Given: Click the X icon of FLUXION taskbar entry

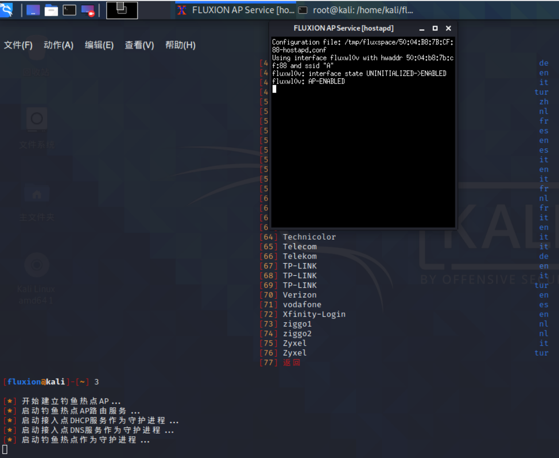Looking at the screenshot, I should [182, 10].
